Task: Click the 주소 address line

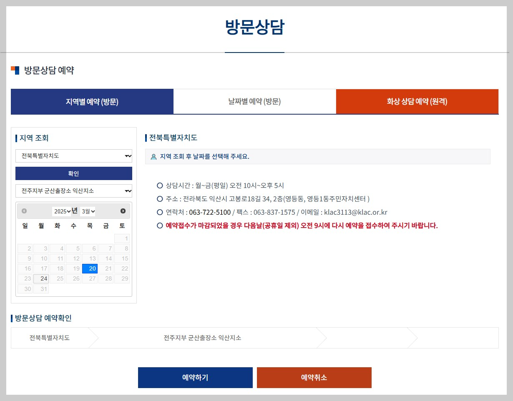Action: click(268, 199)
